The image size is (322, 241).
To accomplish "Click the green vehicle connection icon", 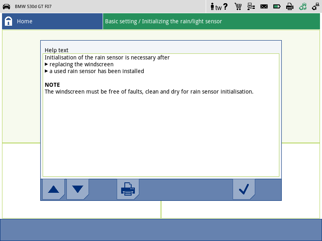I will [x=303, y=6].
